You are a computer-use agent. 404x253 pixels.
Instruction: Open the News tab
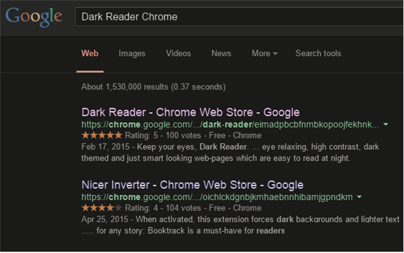click(222, 53)
